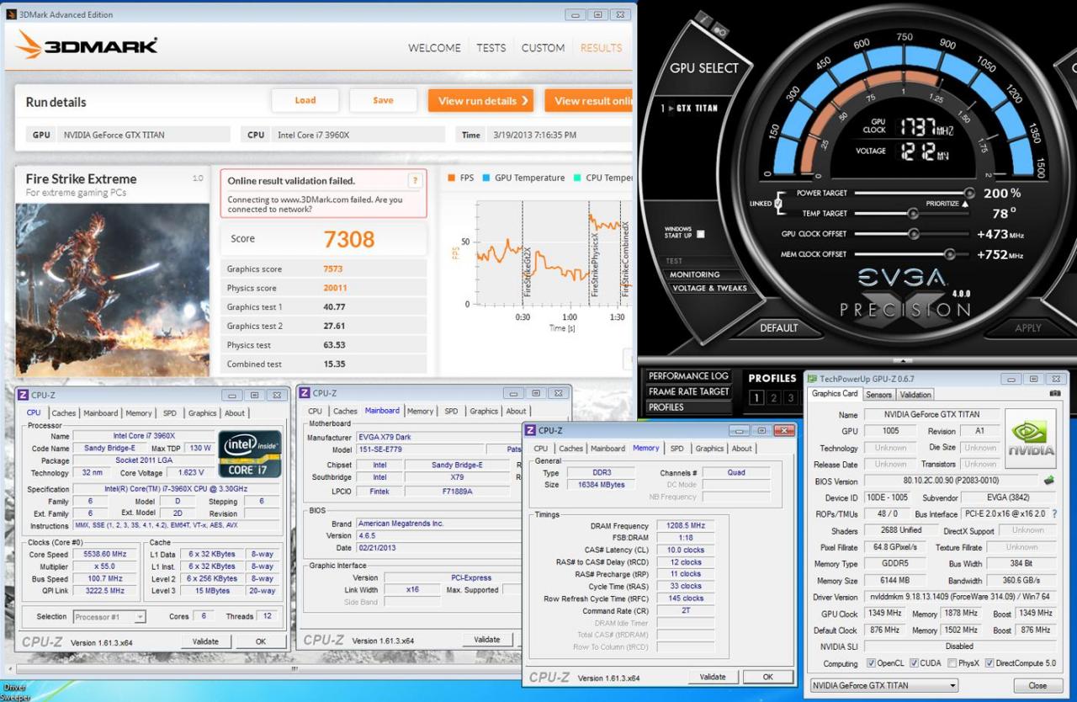
Task: Select profile slot 1 in EVGA Precision
Action: click(x=756, y=397)
